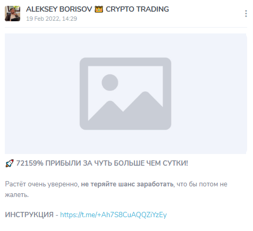253x231 pixels.
Task: Click the rocket emoji before the headline
Action: (10, 163)
